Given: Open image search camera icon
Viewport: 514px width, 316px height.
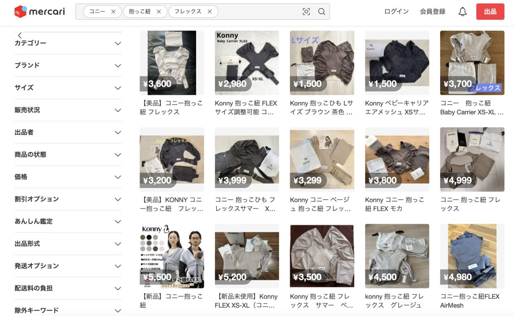Looking at the screenshot, I should click(306, 12).
